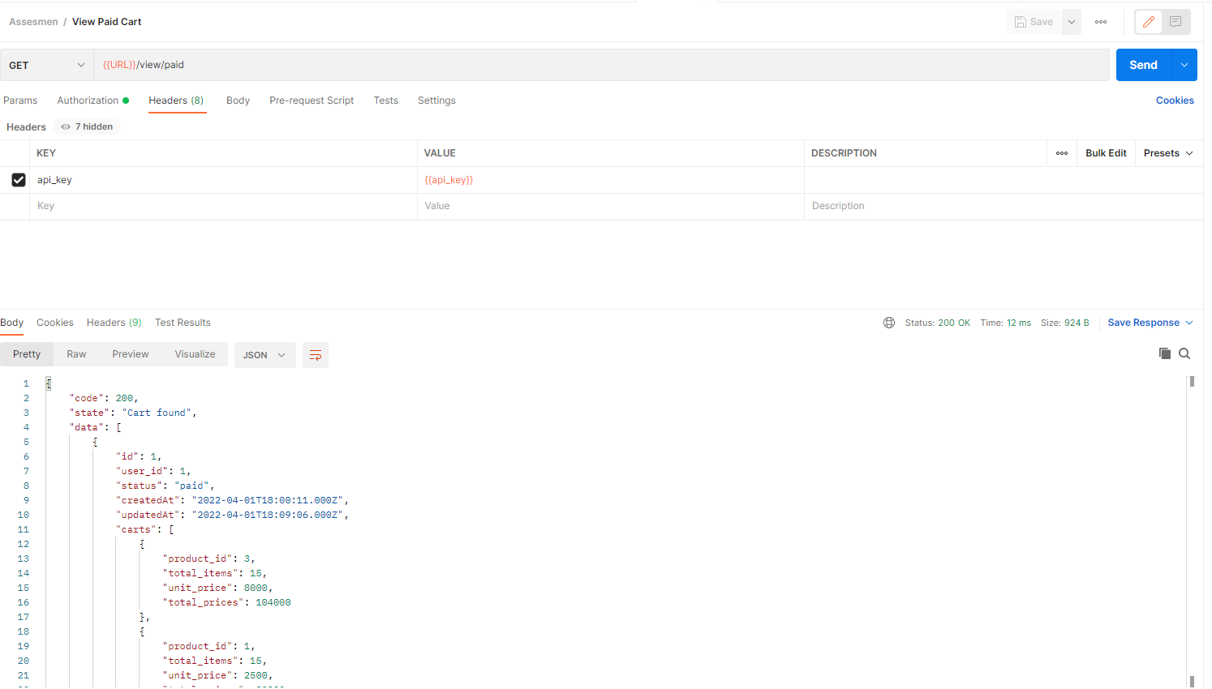Switch to the Params tab
The width and height of the screenshot is (1212, 689).
pyautogui.click(x=20, y=101)
